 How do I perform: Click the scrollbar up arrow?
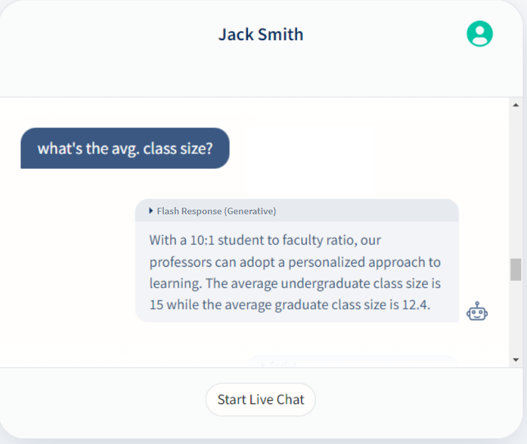pos(515,104)
